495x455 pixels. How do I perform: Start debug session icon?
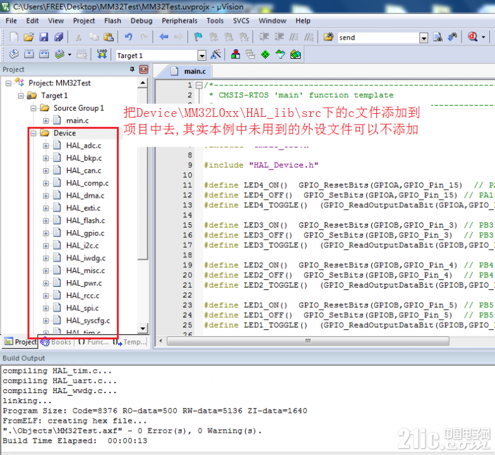tap(473, 37)
